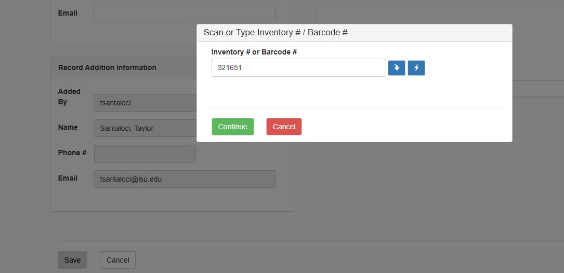The width and height of the screenshot is (564, 273).
Task: Click the blue lightning bolt button
Action: (416, 68)
